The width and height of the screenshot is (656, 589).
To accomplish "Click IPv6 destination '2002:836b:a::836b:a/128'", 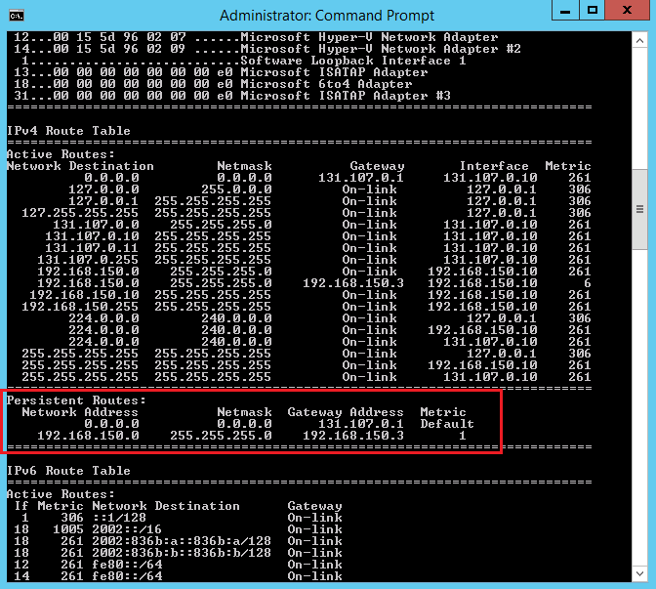I will tap(182, 541).
